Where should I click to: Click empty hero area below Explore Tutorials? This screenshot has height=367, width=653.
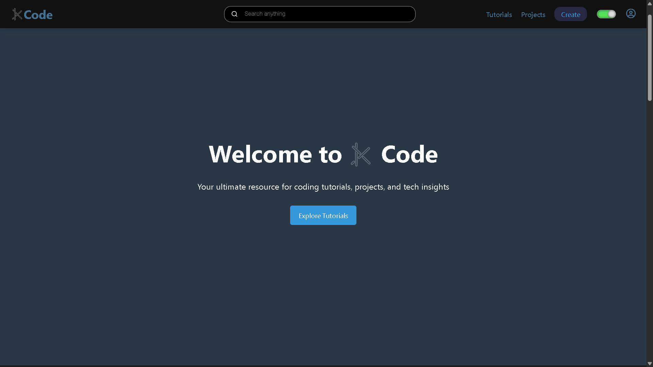click(x=323, y=289)
